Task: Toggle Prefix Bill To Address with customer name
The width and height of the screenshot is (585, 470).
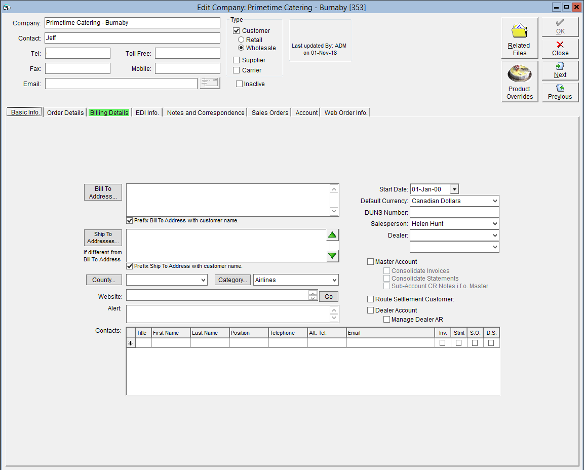Action: click(x=130, y=220)
